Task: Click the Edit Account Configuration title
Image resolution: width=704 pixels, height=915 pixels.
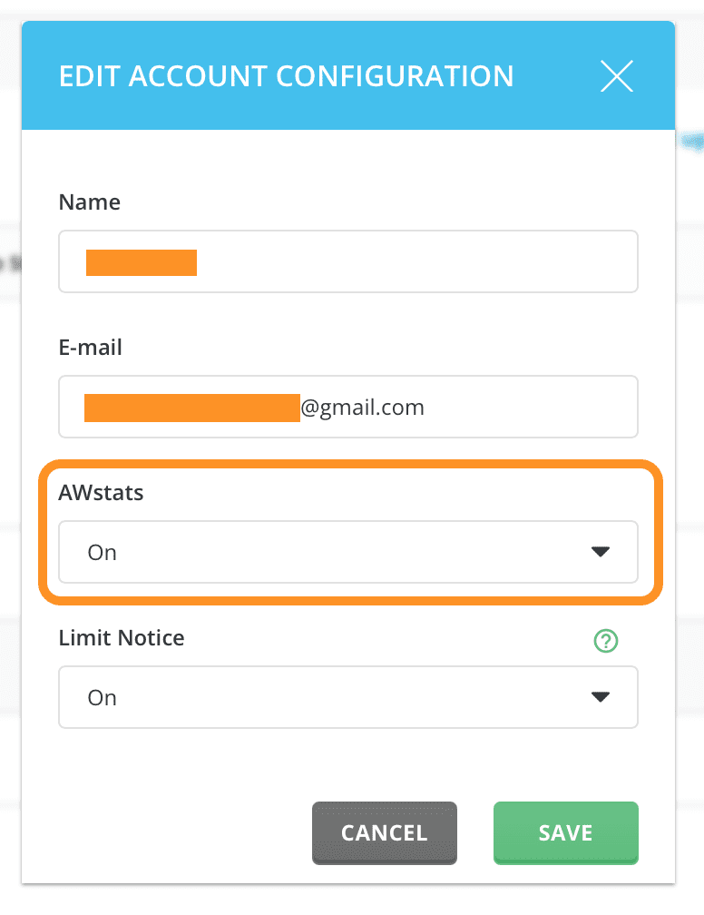Action: 287,76
